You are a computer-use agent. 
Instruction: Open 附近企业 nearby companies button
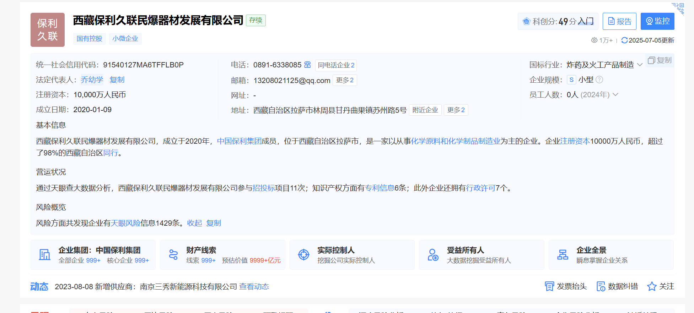[x=425, y=110]
